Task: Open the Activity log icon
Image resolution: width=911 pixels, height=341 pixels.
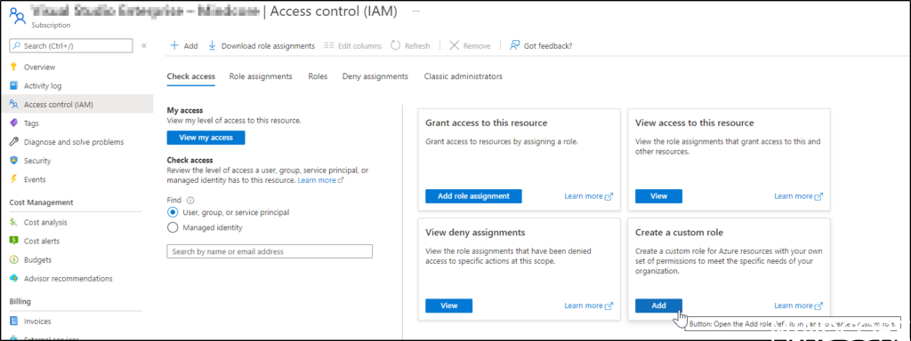Action: point(14,86)
